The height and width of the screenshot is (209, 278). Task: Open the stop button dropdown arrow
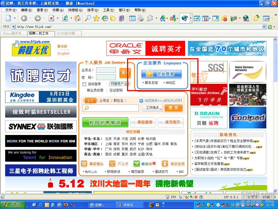pyautogui.click(x=58, y=18)
